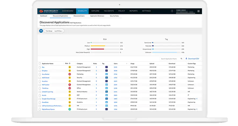
Task: Click the Application Name column header
Action: point(48,64)
